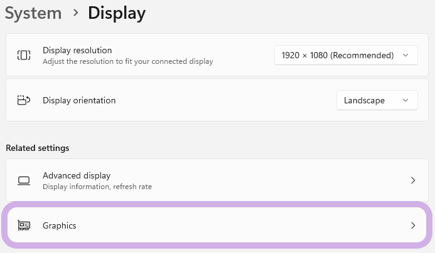The image size is (435, 253).
Task: Click the Landscape dropdown chevron arrow
Action: [x=405, y=100]
